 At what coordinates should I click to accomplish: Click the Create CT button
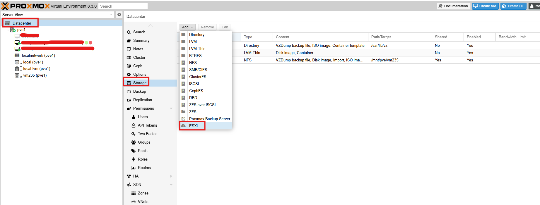tap(513, 6)
